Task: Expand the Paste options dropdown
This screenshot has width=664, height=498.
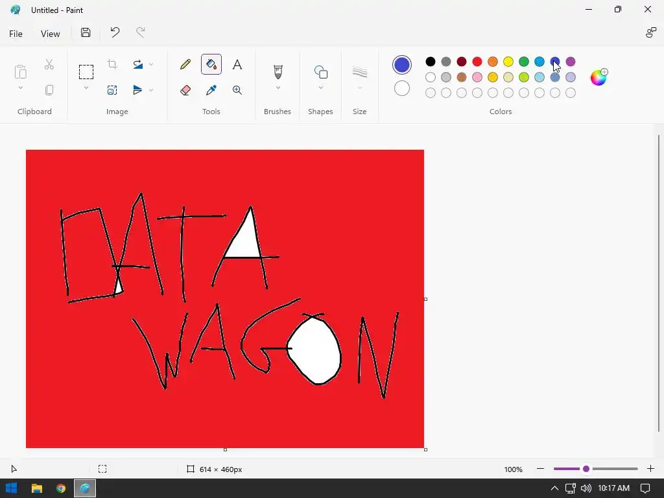Action: pyautogui.click(x=20, y=88)
